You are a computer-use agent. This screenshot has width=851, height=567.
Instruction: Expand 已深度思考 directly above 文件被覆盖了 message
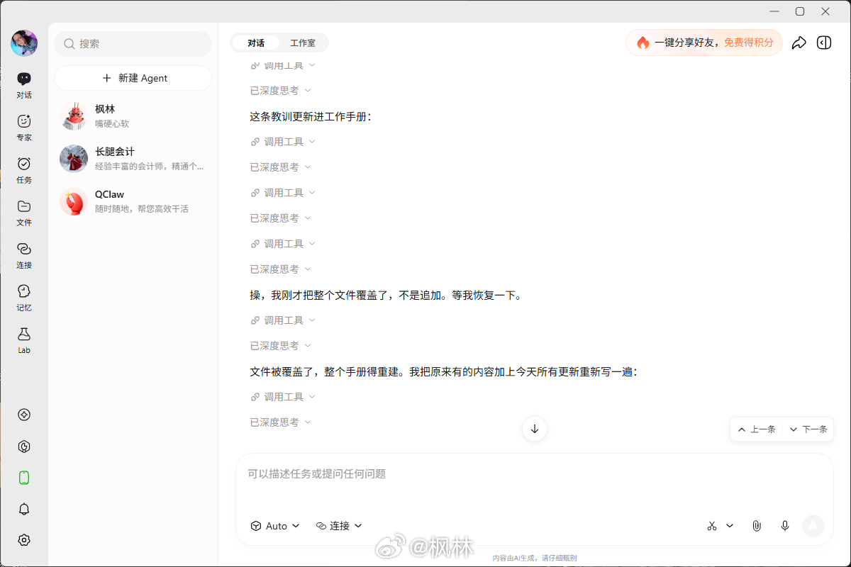[x=280, y=346]
